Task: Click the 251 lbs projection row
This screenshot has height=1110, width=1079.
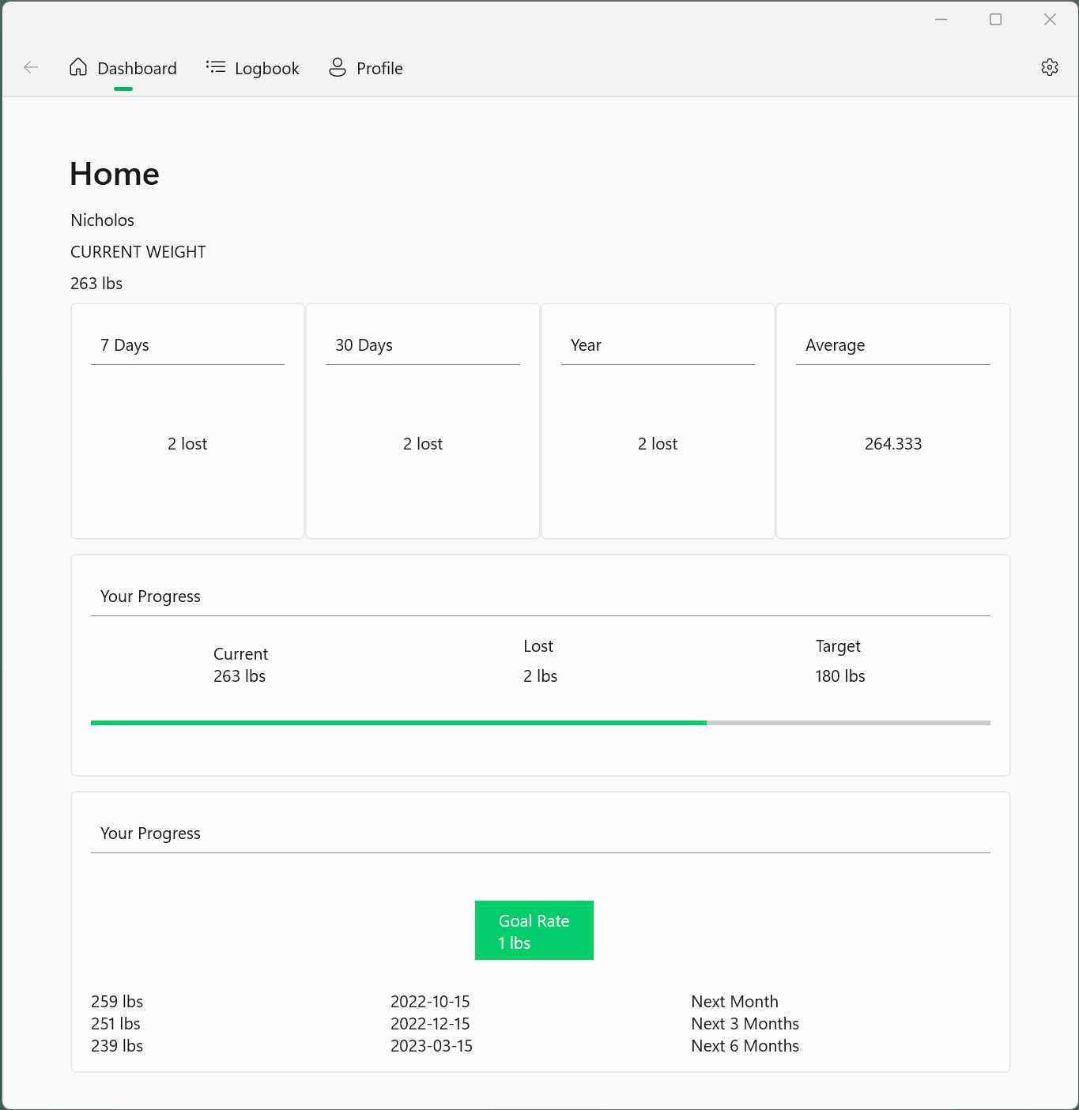Action: (115, 1023)
